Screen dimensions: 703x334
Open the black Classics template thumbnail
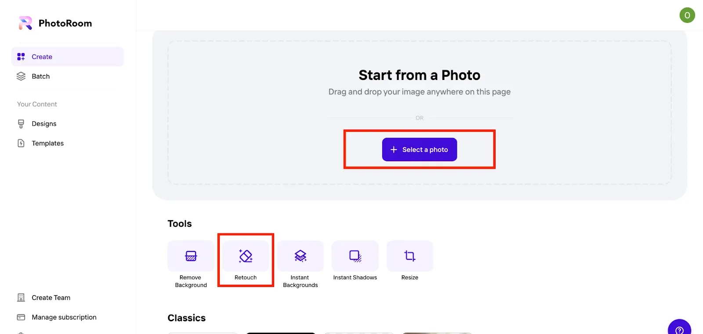click(x=281, y=333)
